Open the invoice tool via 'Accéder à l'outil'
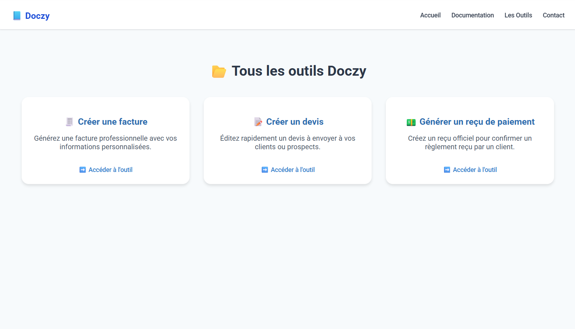The height and width of the screenshot is (329, 575). [110, 170]
